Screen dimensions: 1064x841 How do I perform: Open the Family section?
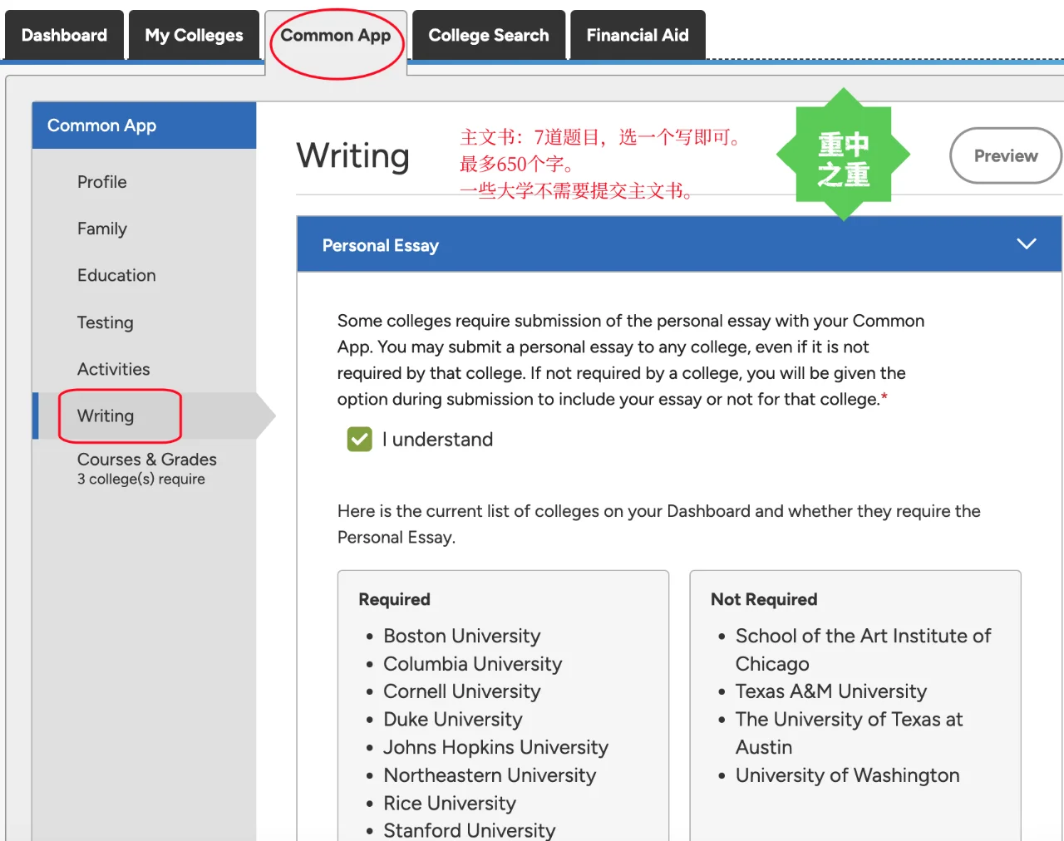(x=101, y=229)
